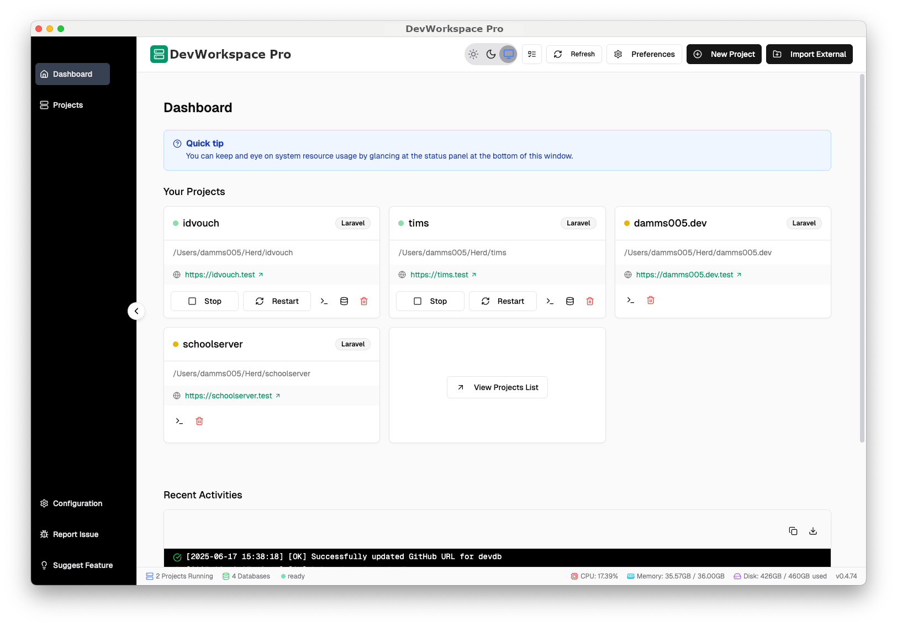This screenshot has height=626, width=897.
Task: Stop the tims project
Action: point(430,301)
